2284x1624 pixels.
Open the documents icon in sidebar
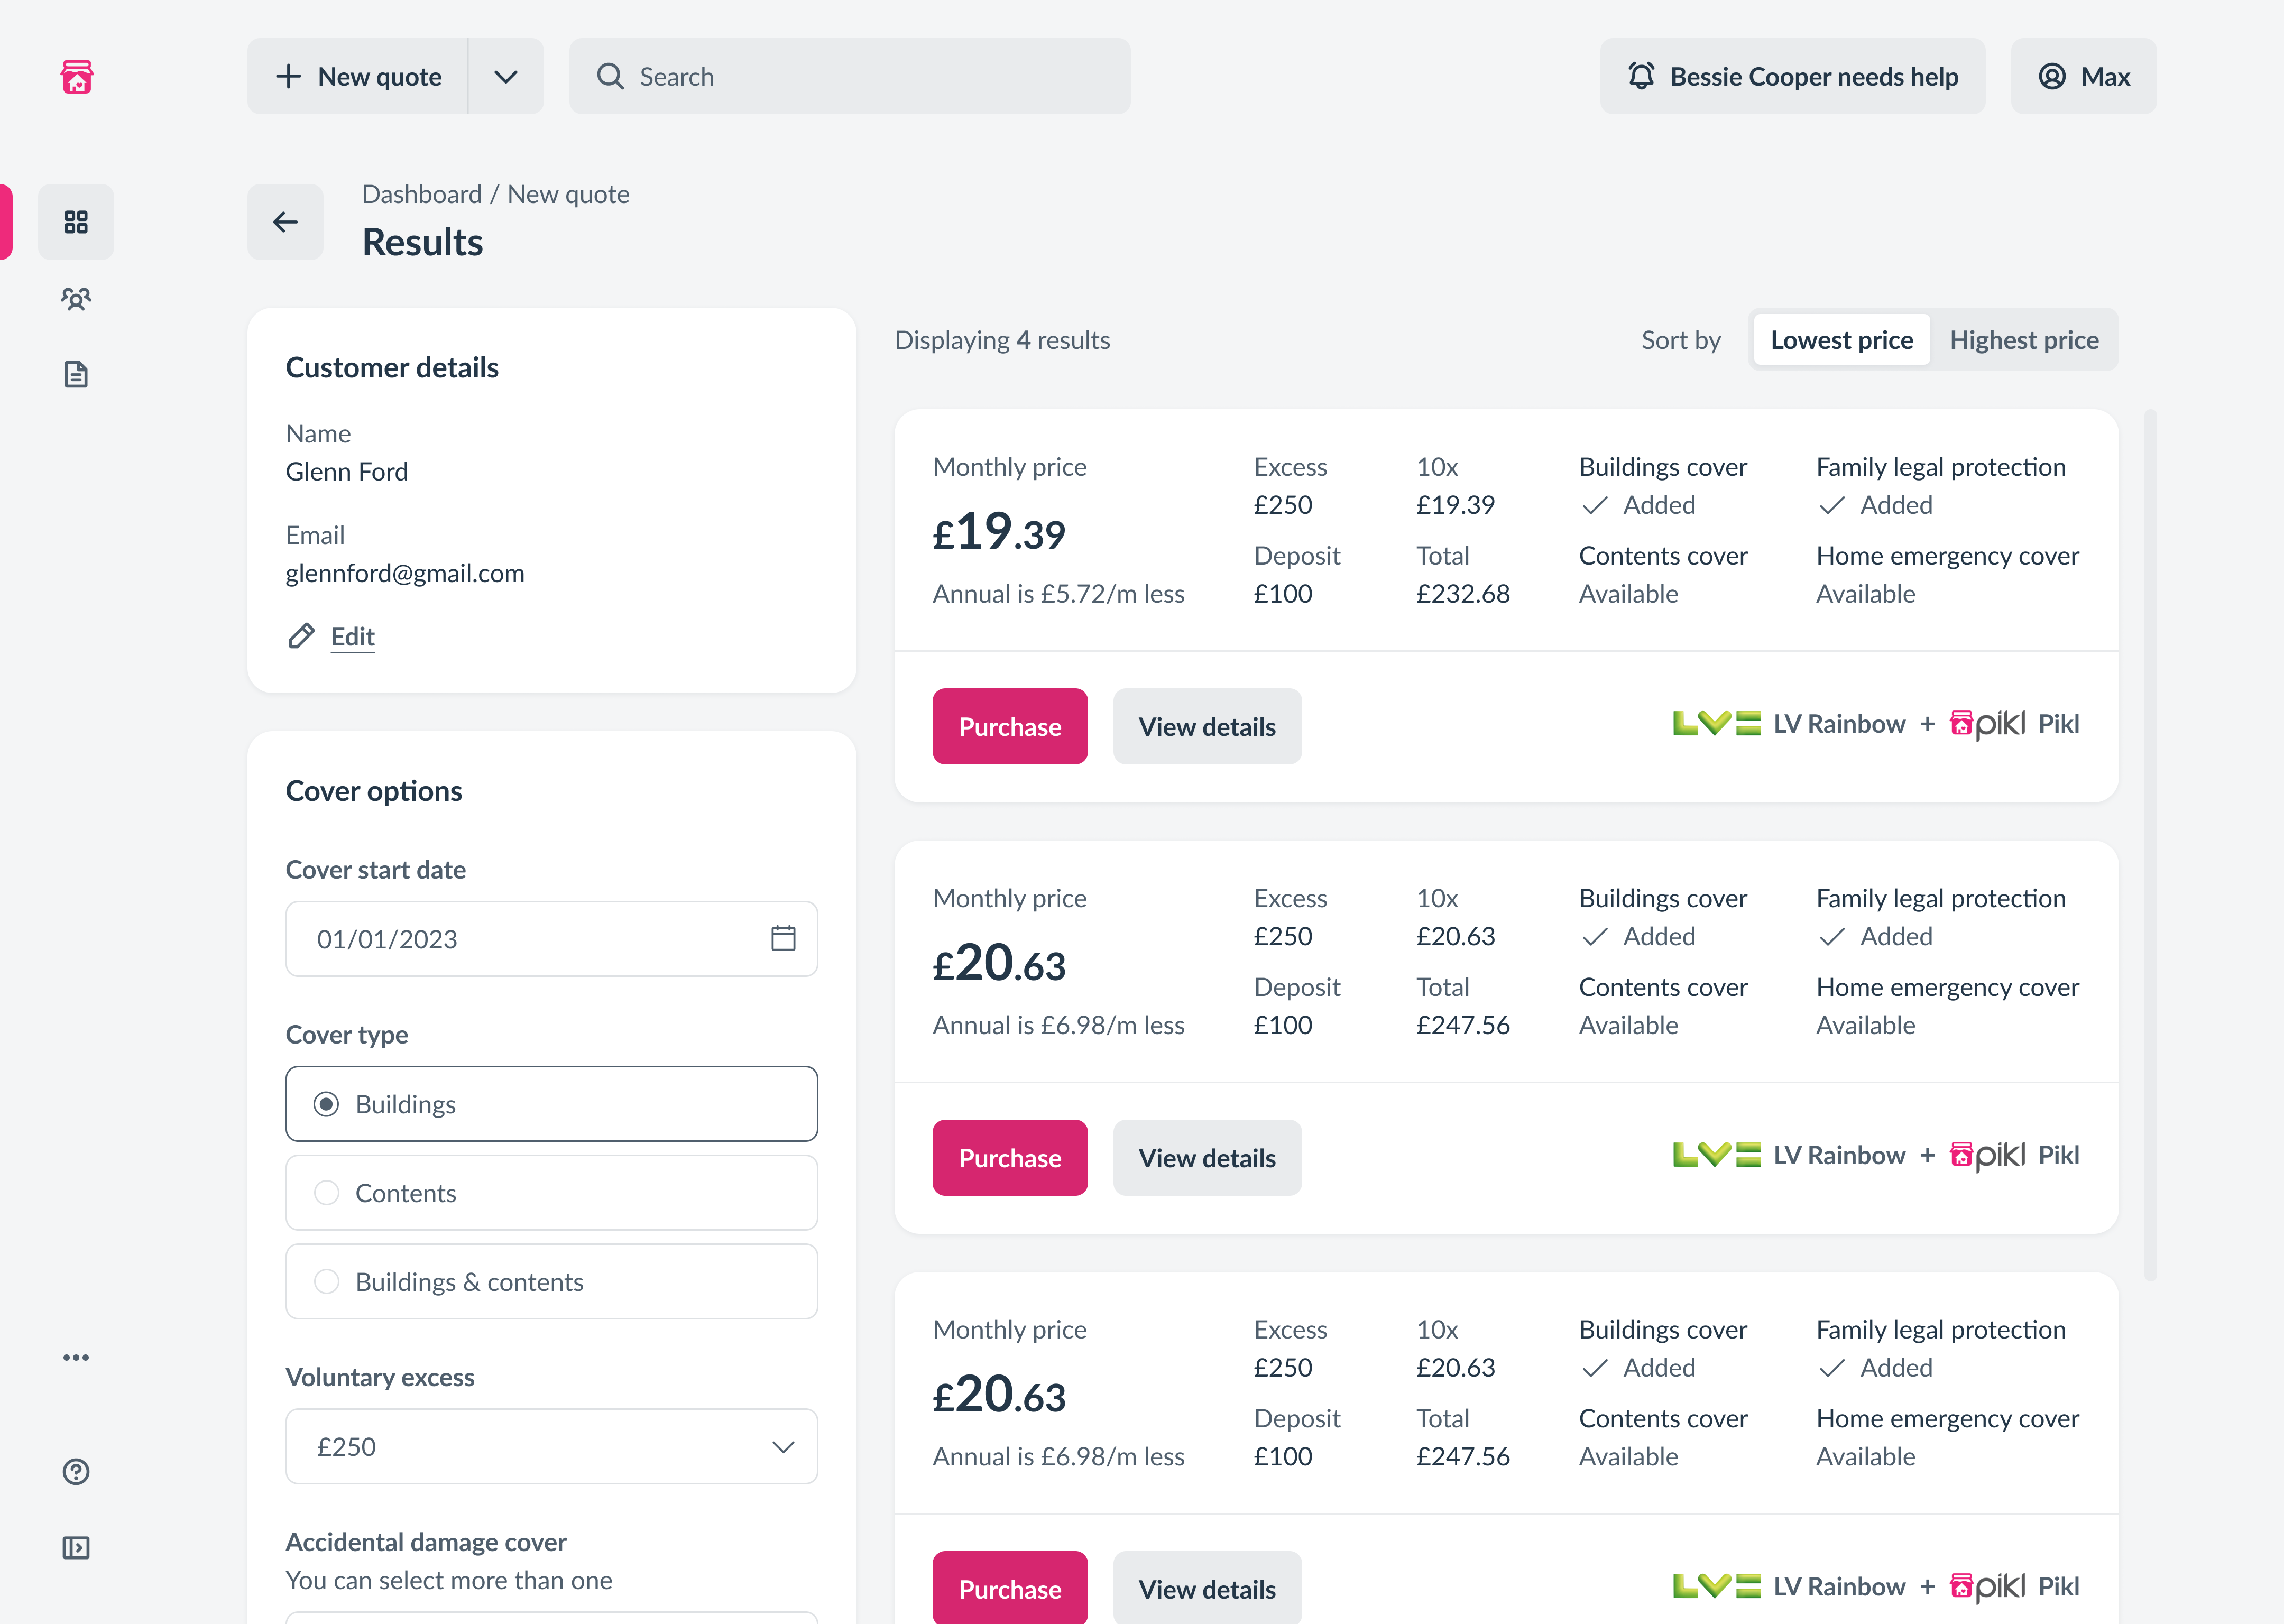click(76, 375)
